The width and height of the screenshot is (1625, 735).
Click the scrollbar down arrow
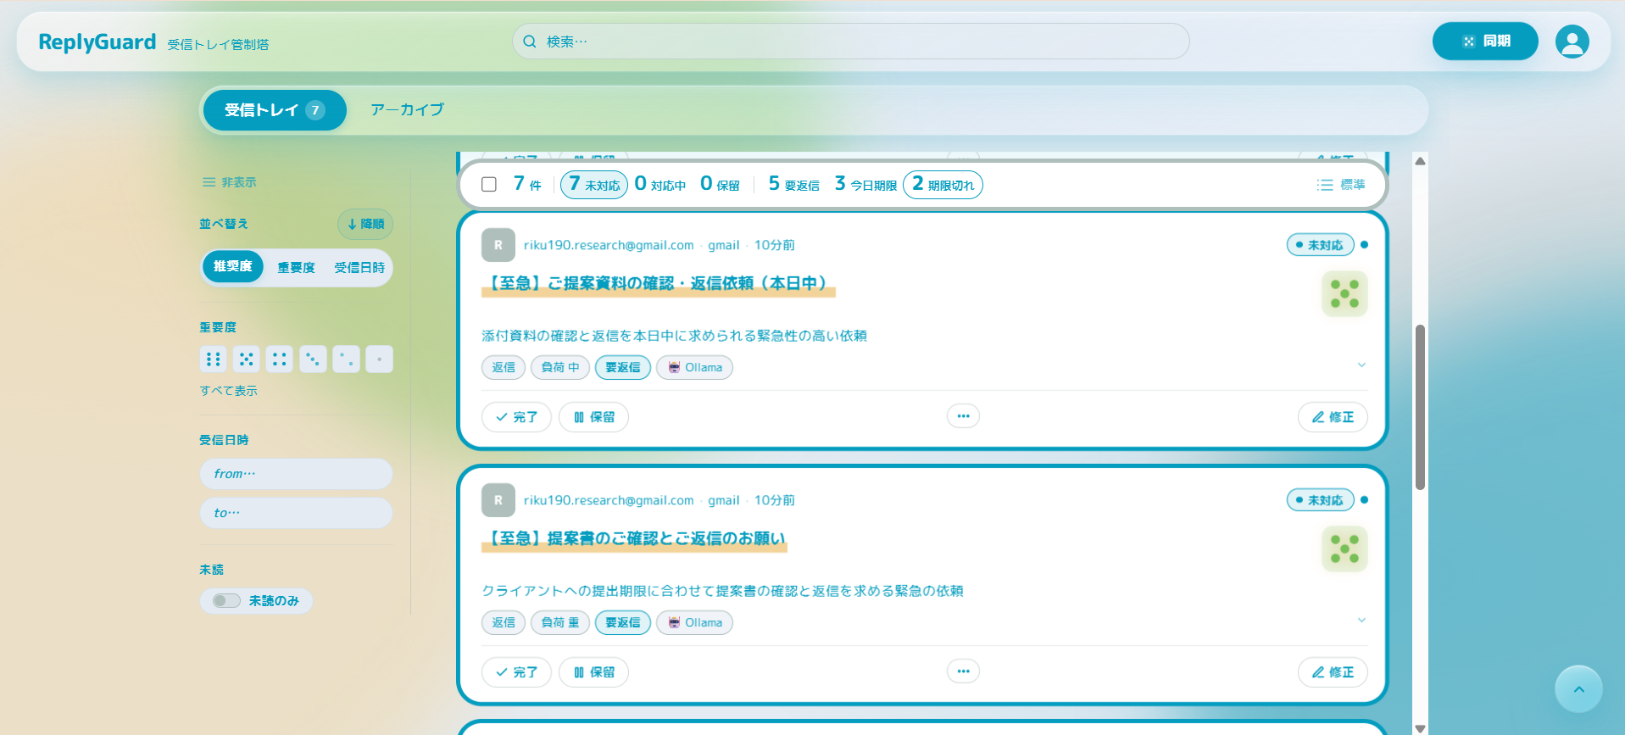pos(1420,728)
